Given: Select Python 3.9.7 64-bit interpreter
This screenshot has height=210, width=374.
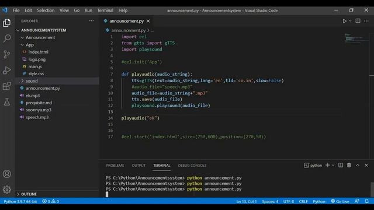Looking at the screenshot, I should tap(20, 201).
